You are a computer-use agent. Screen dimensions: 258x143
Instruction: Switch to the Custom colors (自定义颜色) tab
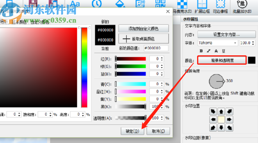point(40,22)
